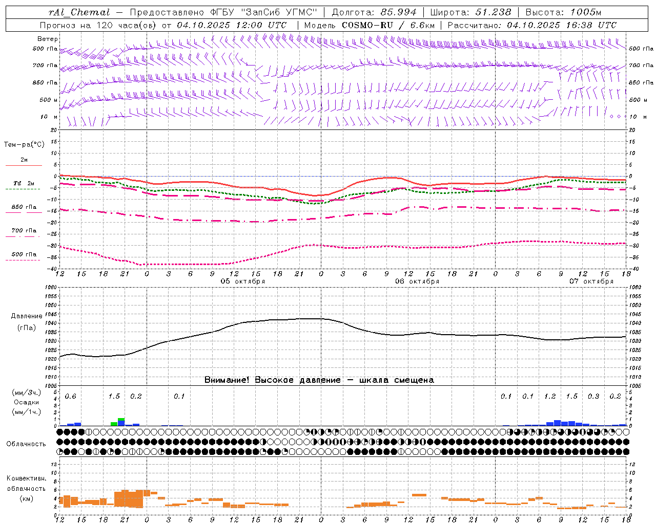Click the 'Конвективн.' label
Screen dimensions: 656x524
(26, 478)
